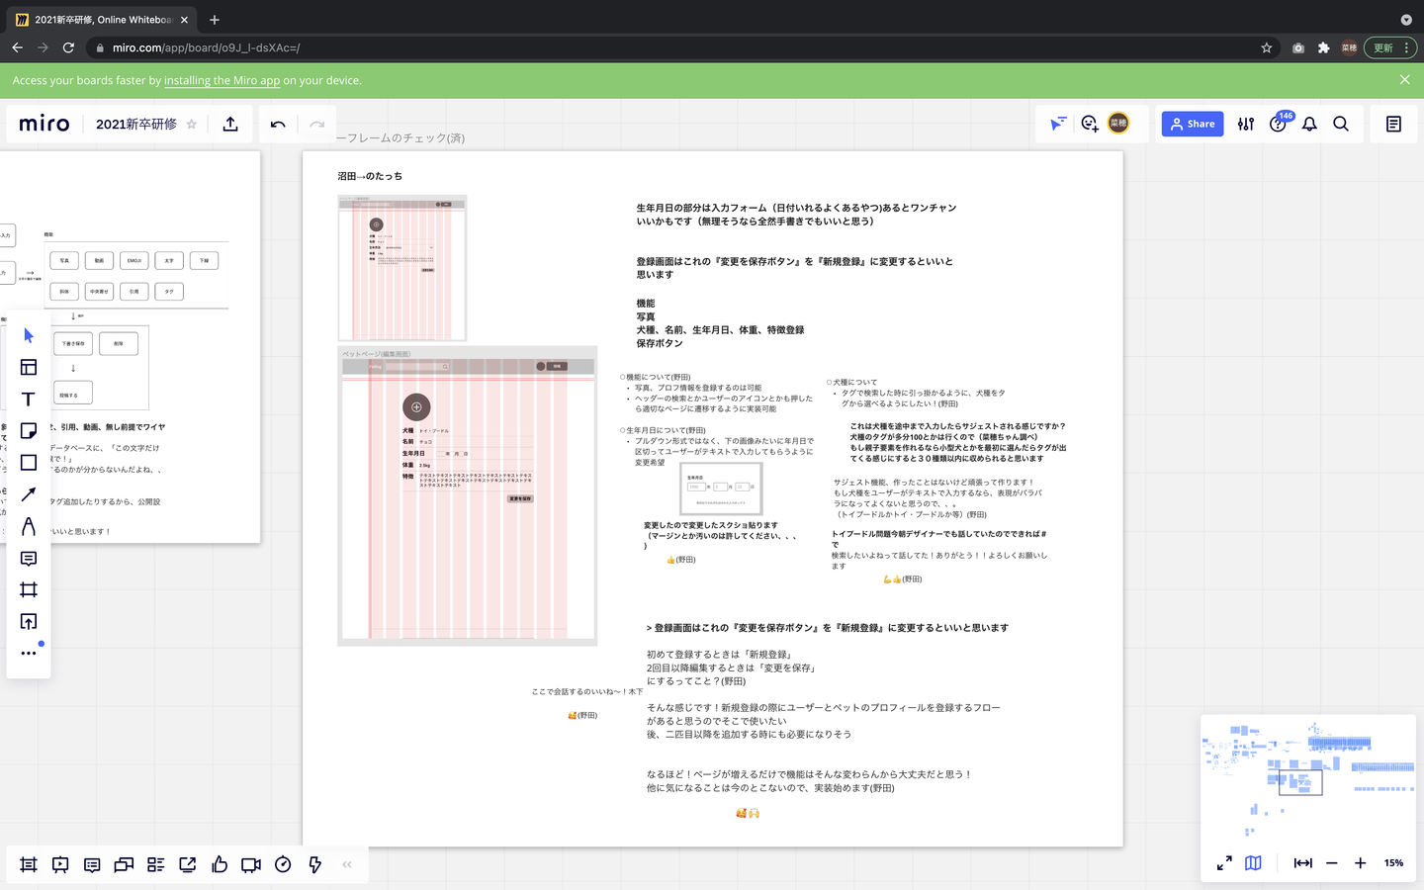Screen dimensions: 1424x890
Task: Enter fullscreen mode
Action: tap(1224, 863)
